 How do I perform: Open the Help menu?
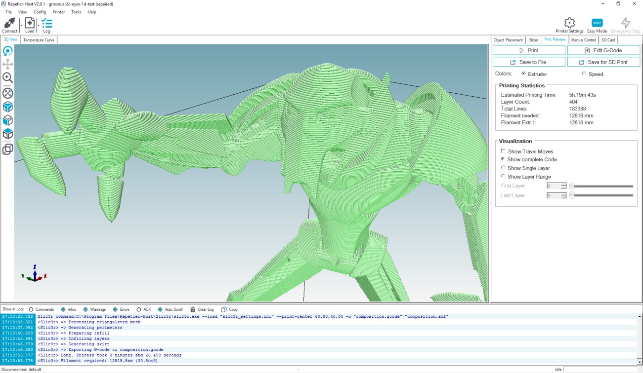click(x=92, y=12)
